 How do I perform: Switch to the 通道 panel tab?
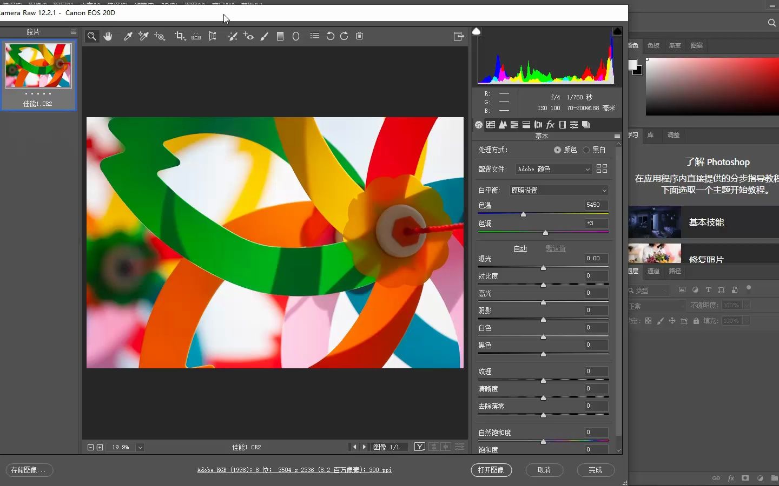(x=653, y=271)
